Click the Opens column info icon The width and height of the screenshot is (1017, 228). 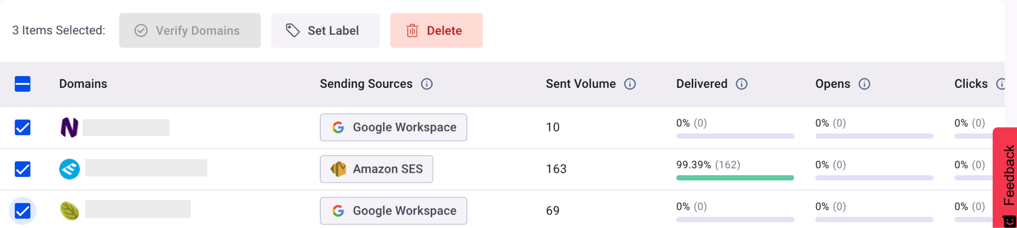pyautogui.click(x=864, y=84)
